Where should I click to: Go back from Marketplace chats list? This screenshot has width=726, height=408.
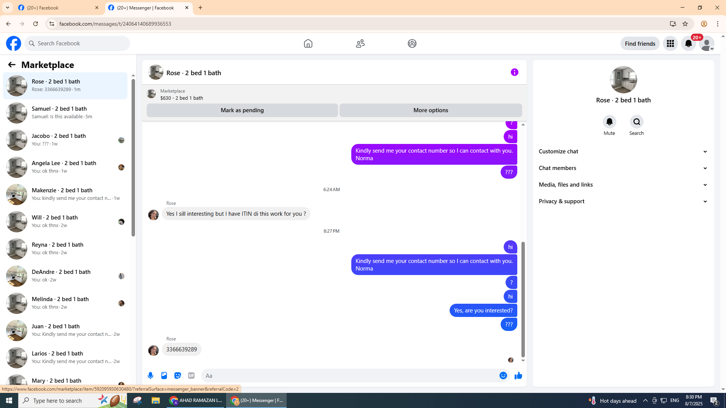pyautogui.click(x=12, y=65)
